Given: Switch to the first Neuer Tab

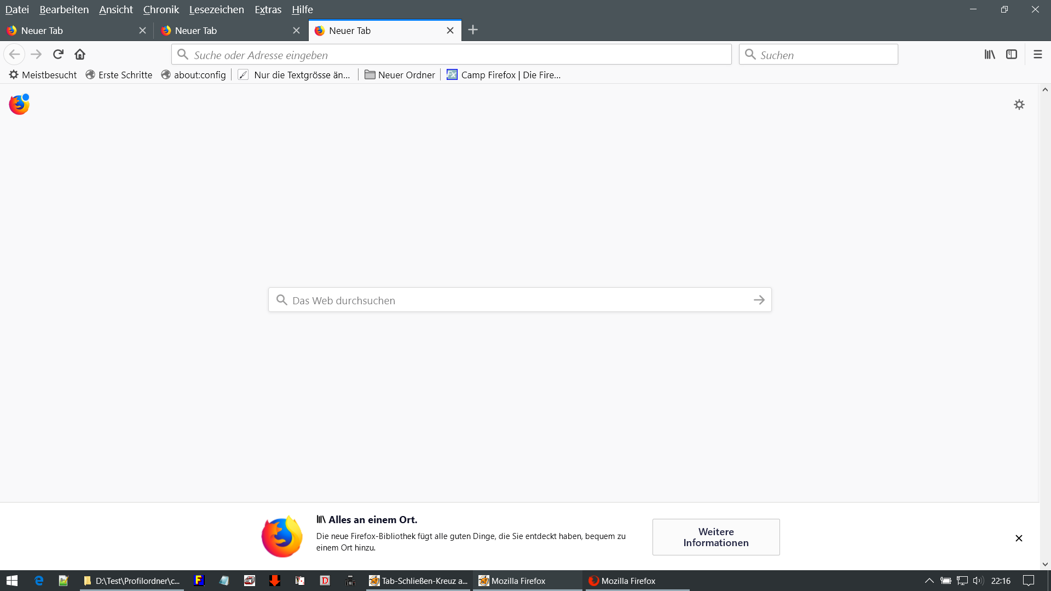Looking at the screenshot, I should click(x=66, y=31).
